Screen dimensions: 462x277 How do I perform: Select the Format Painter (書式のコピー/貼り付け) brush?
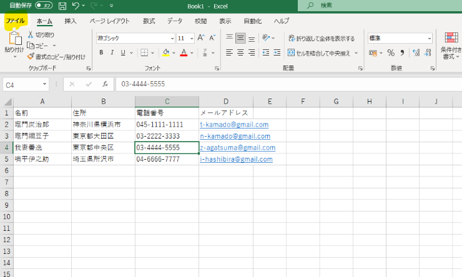pyautogui.click(x=30, y=56)
